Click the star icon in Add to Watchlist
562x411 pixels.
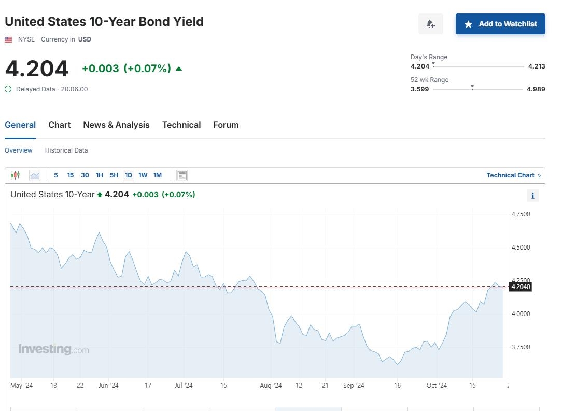469,24
